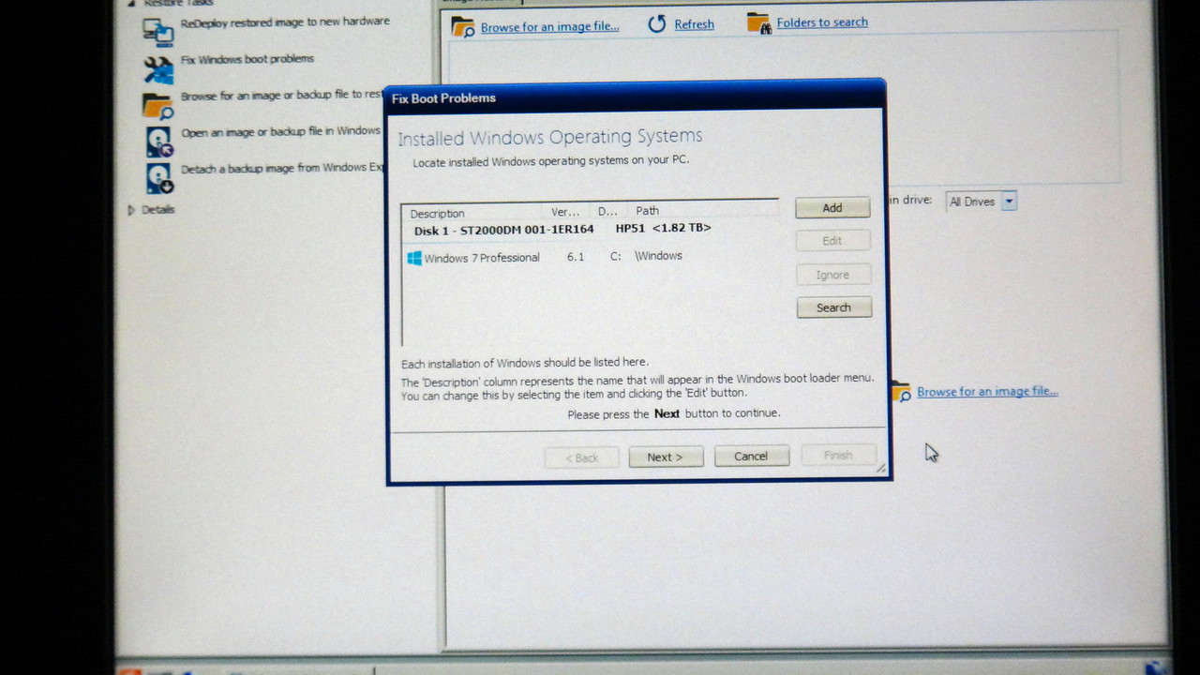Open Browse for an image or backup file task
The image size is (1200, 675).
click(281, 96)
